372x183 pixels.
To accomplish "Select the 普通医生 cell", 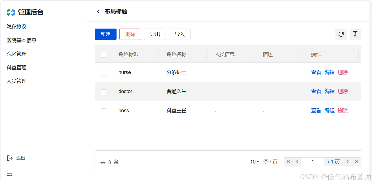I will 176,91.
